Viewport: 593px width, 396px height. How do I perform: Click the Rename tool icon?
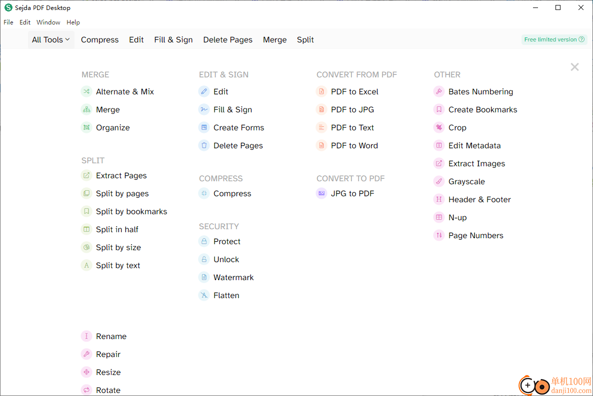click(x=86, y=336)
